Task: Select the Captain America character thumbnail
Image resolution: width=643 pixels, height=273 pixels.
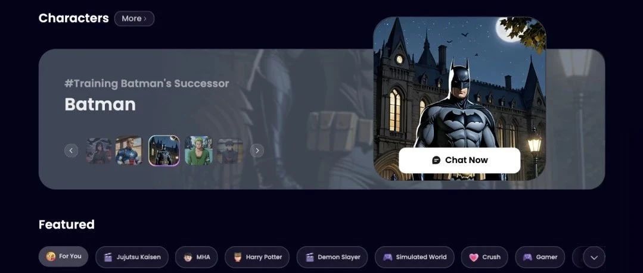Action: [x=129, y=150]
